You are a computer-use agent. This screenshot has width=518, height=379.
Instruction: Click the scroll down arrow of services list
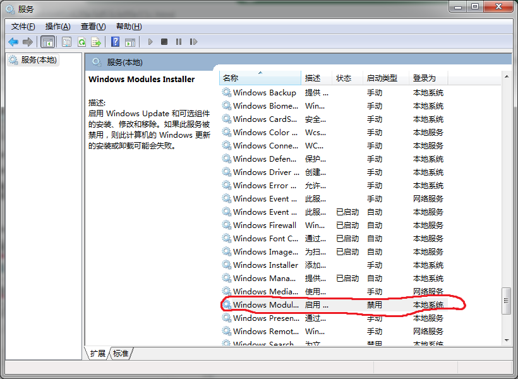[507, 340]
